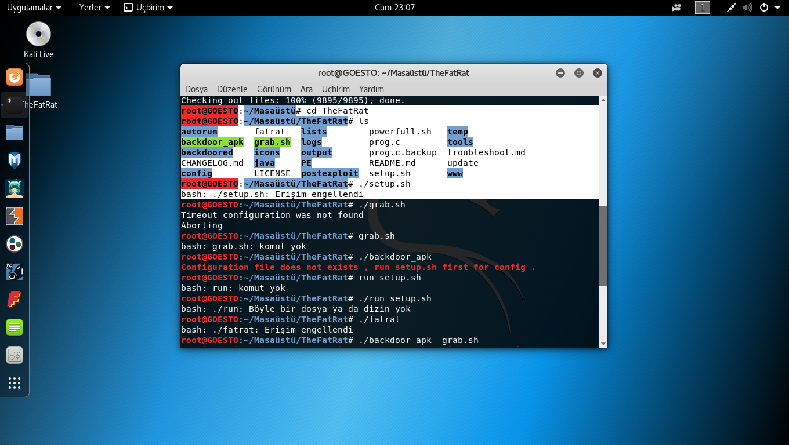
Task: Click 'temp' directory name
Action: (458, 132)
